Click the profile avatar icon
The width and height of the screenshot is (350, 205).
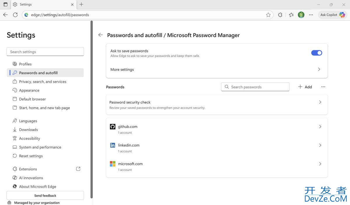tap(301, 15)
